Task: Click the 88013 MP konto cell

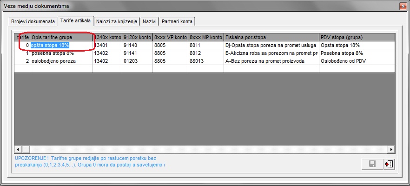Action: click(206, 61)
